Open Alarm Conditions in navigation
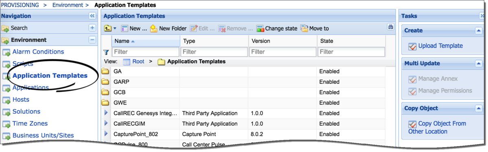The image size is (488, 152). pyautogui.click(x=38, y=52)
